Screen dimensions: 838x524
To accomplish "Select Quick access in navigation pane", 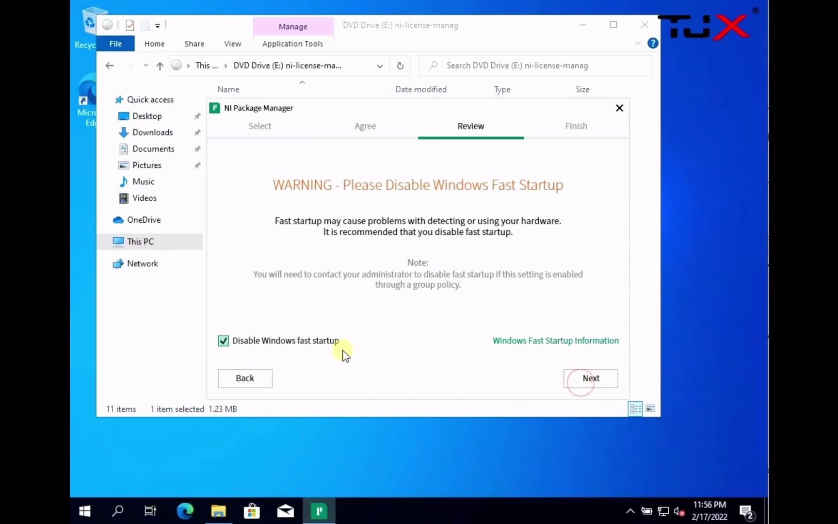I will [150, 99].
